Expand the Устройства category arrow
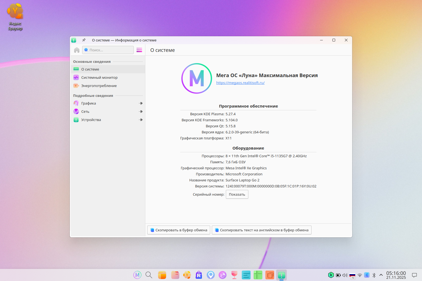422x281 pixels. tap(141, 120)
